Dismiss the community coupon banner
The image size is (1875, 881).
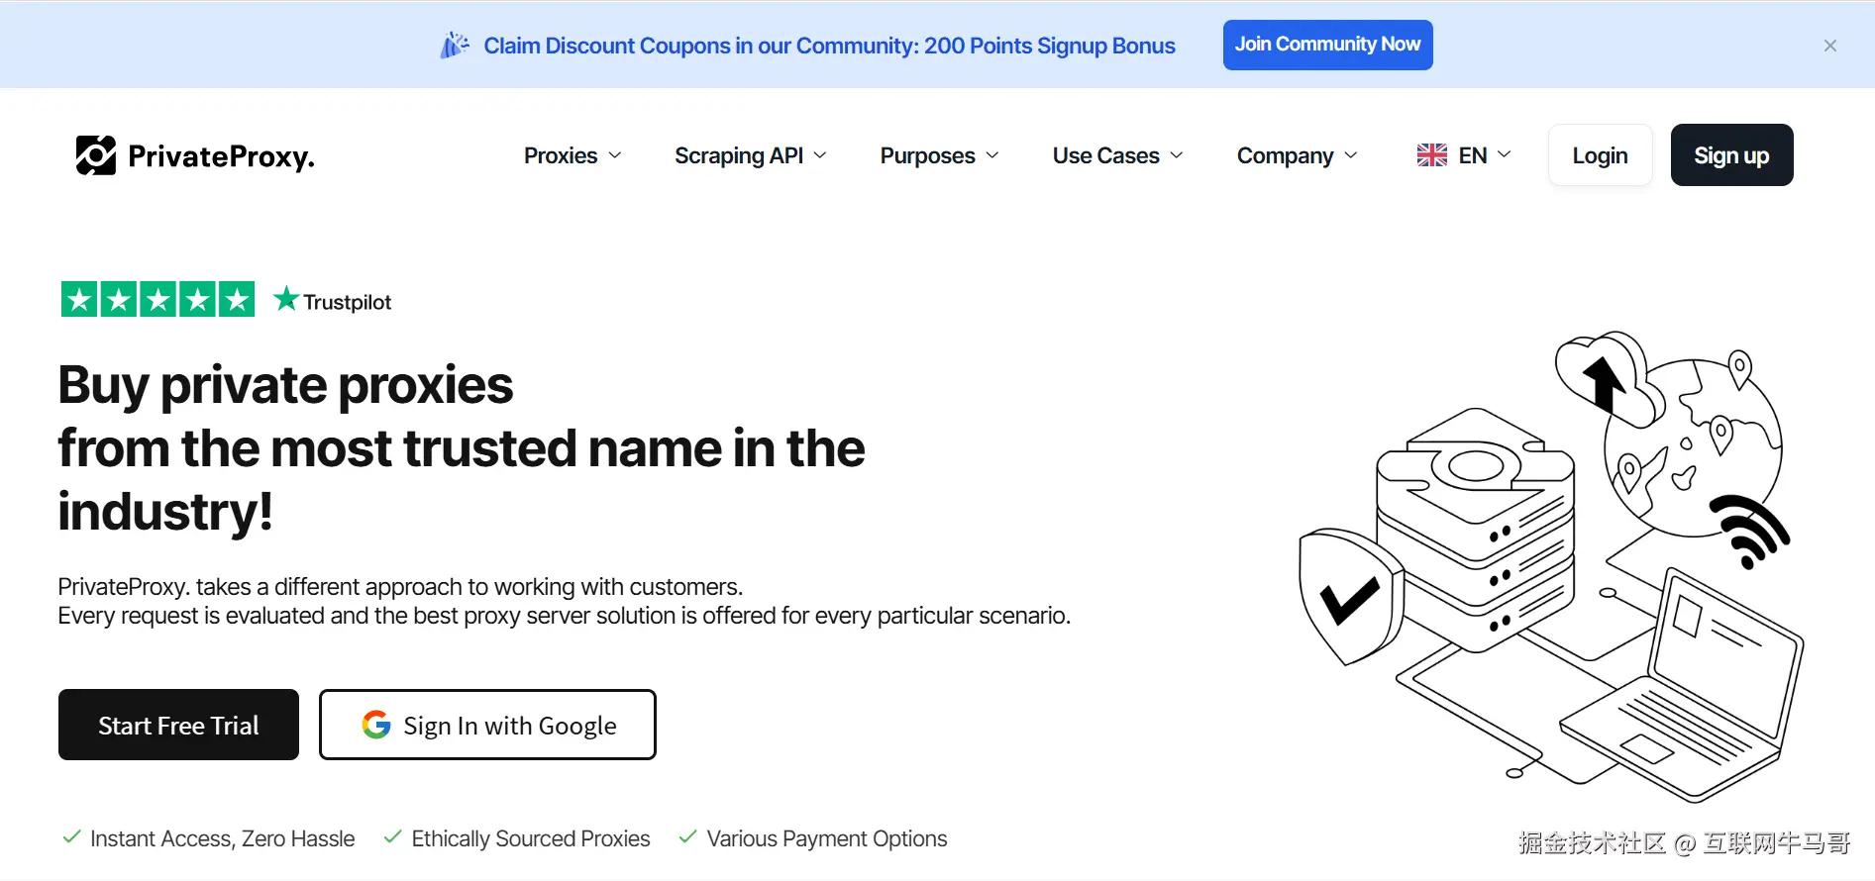[x=1830, y=46]
